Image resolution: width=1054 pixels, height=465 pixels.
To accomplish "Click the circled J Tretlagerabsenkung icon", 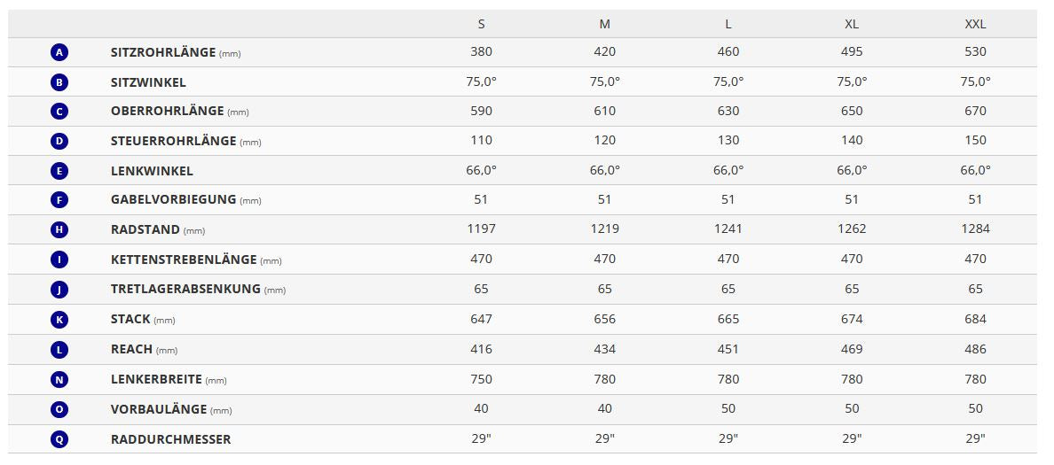I will (x=59, y=290).
